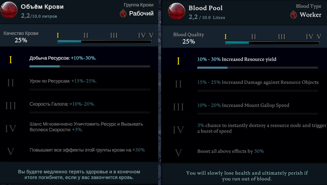Click the Рабочий blood type icon

(x=123, y=13)
